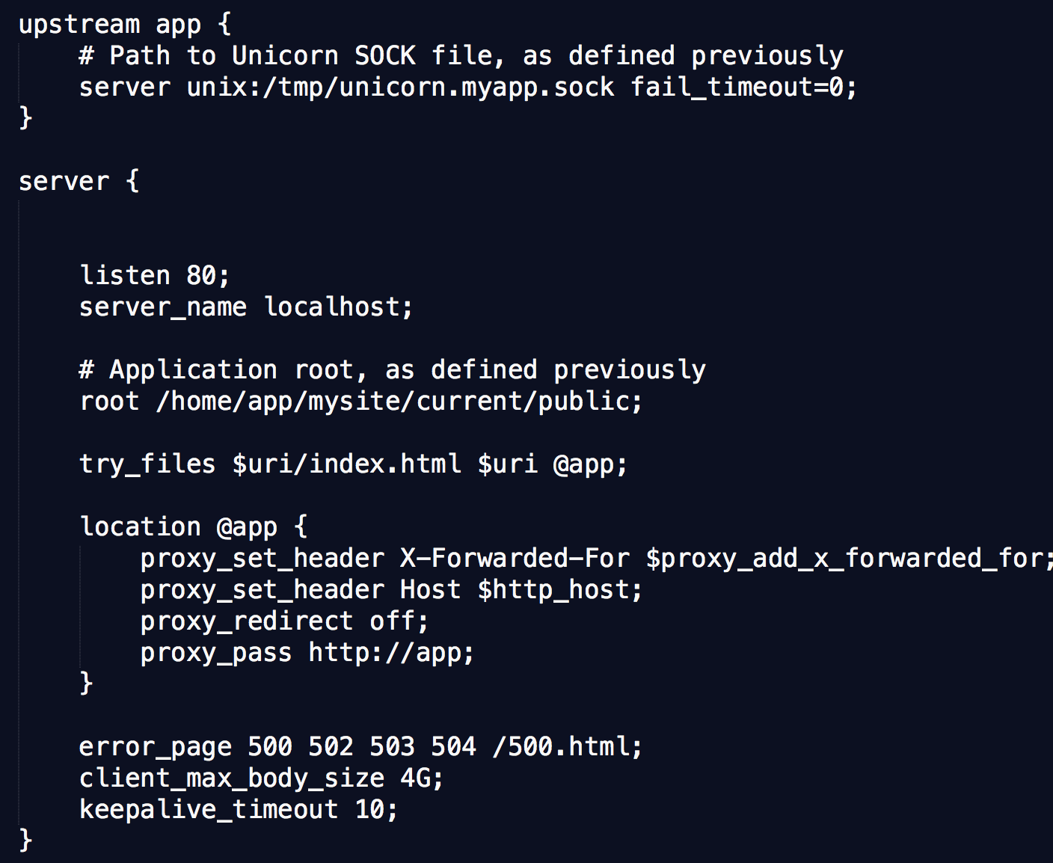The width and height of the screenshot is (1053, 863).
Task: Place cursor on 'server unix:/tmp/unicorn.myapp.sock' text
Action: tap(347, 87)
